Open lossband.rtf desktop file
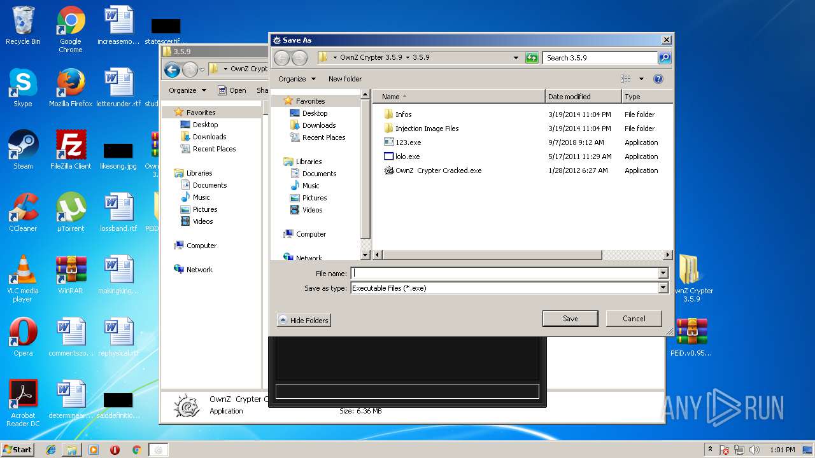 click(x=118, y=213)
